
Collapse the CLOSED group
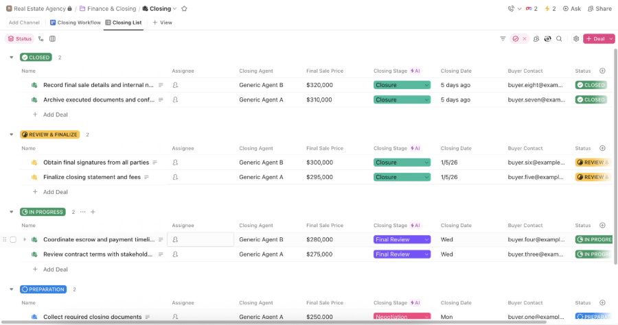(12, 58)
